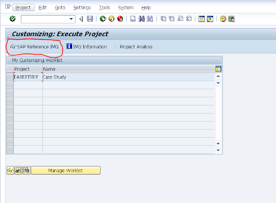
Task: Click the Create New Session icon
Action: (201, 19)
